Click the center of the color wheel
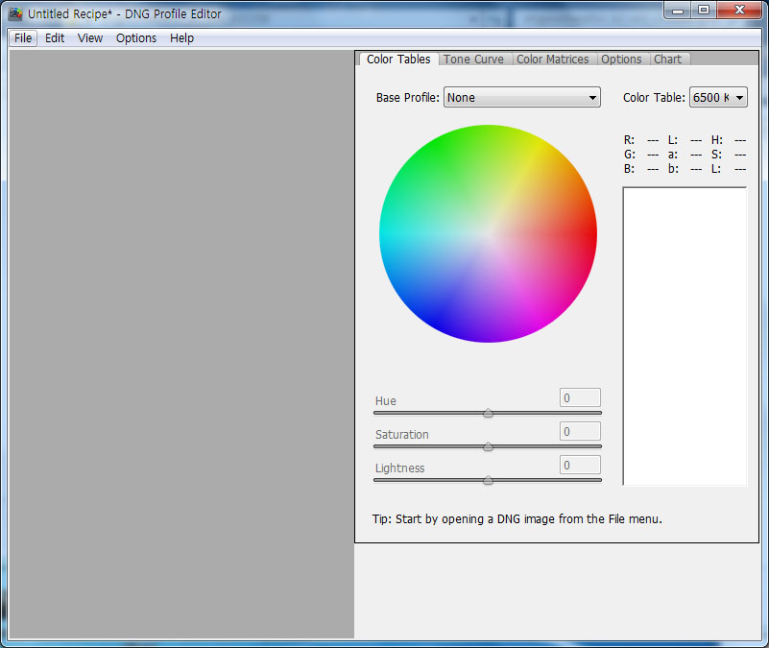 click(x=488, y=233)
